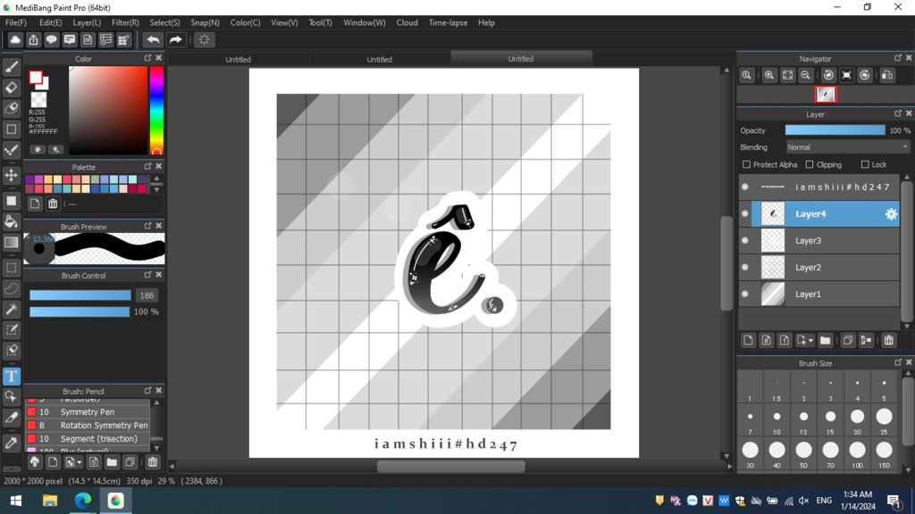Select the Symmetry Pen brush

(88, 412)
